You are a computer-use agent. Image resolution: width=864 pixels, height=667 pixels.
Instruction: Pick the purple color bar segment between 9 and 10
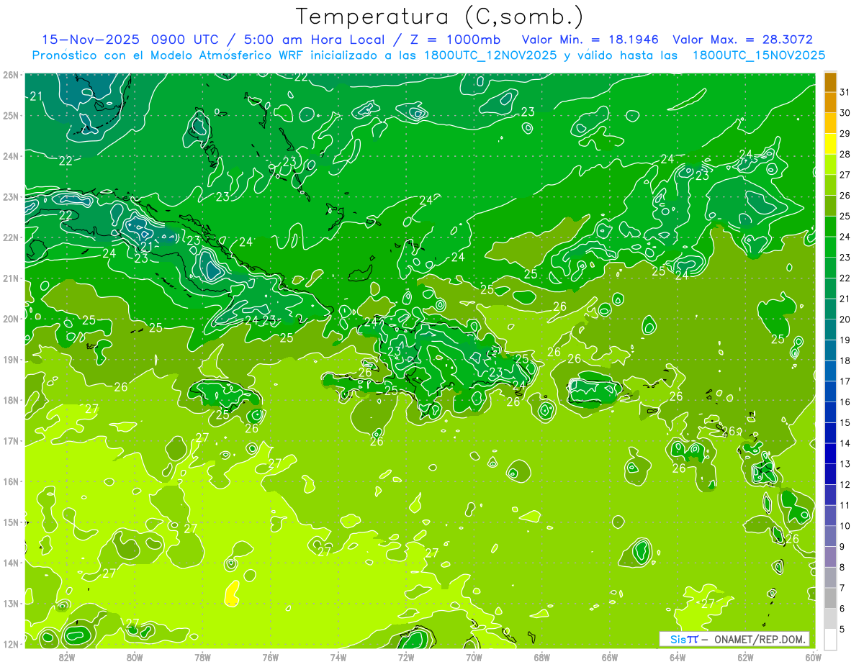[830, 536]
